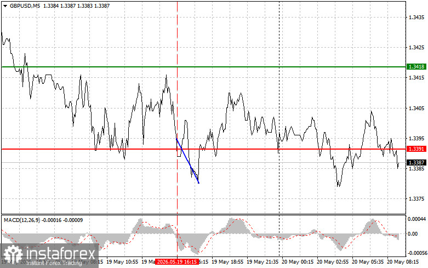Click the MACD 0.00044 scale value
428x268 pixels.
pyautogui.click(x=417, y=219)
